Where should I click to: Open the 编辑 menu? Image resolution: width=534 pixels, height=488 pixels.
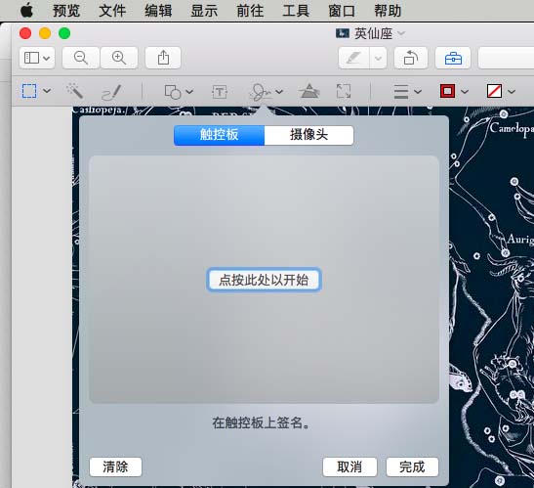point(158,11)
